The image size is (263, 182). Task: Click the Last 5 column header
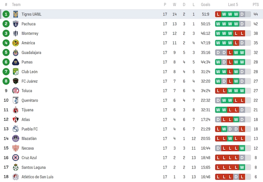(x=233, y=5)
